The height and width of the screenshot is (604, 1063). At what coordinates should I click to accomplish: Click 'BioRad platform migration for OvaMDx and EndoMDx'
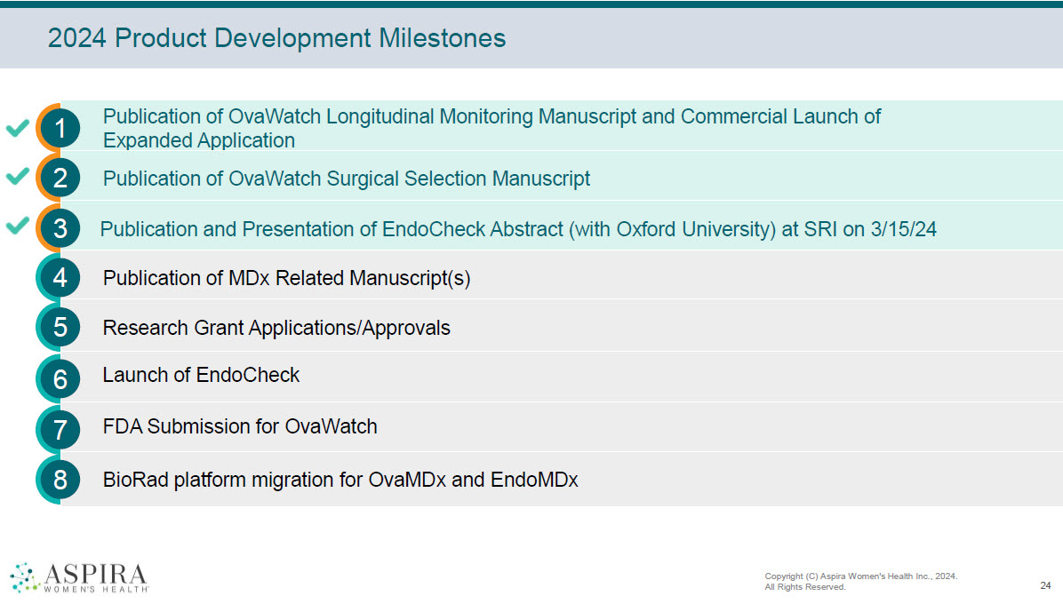click(x=340, y=480)
